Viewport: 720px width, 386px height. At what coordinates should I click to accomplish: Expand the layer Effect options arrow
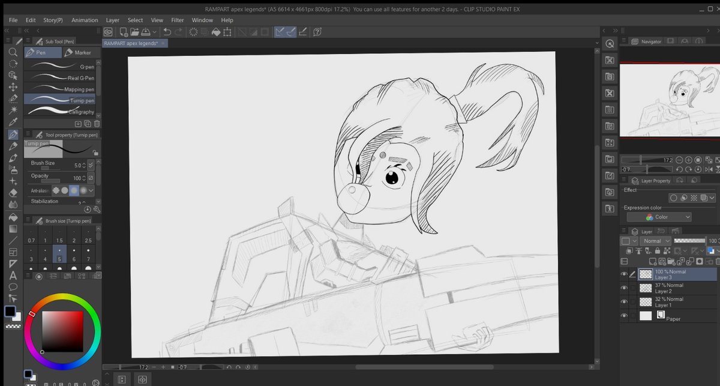point(712,198)
